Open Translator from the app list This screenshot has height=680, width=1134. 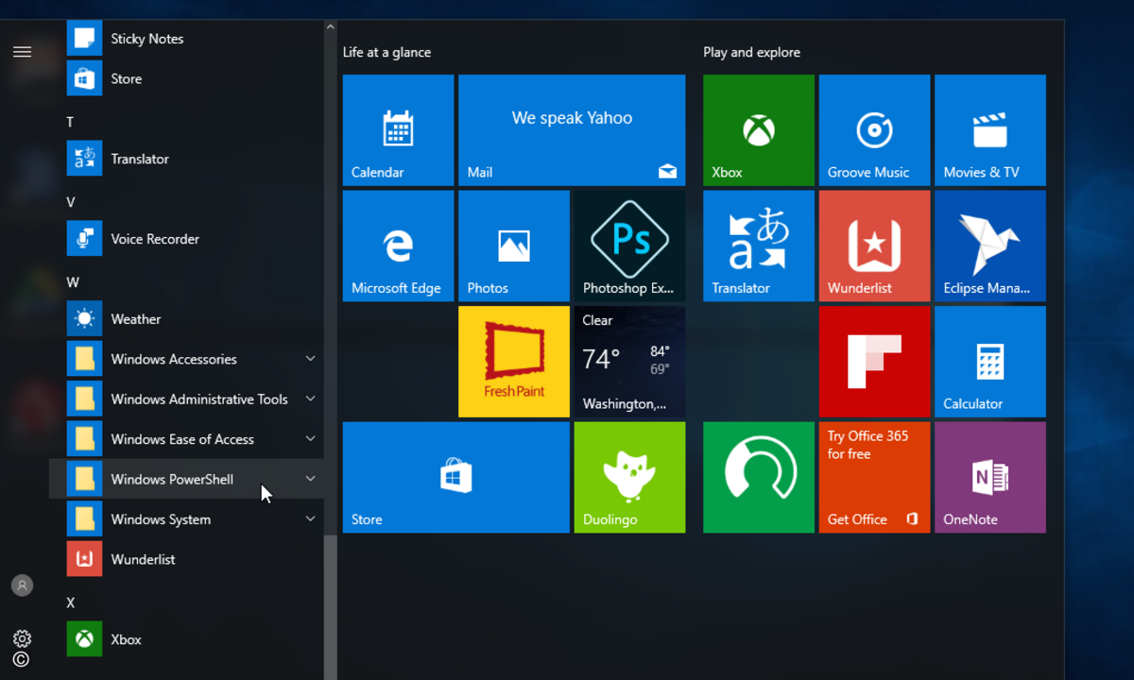186,159
